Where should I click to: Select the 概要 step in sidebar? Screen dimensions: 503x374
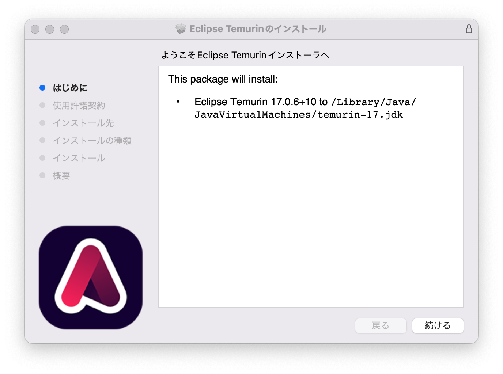[61, 175]
